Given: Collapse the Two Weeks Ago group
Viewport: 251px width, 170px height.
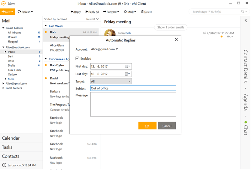Looking at the screenshot, I should (x=46, y=59).
